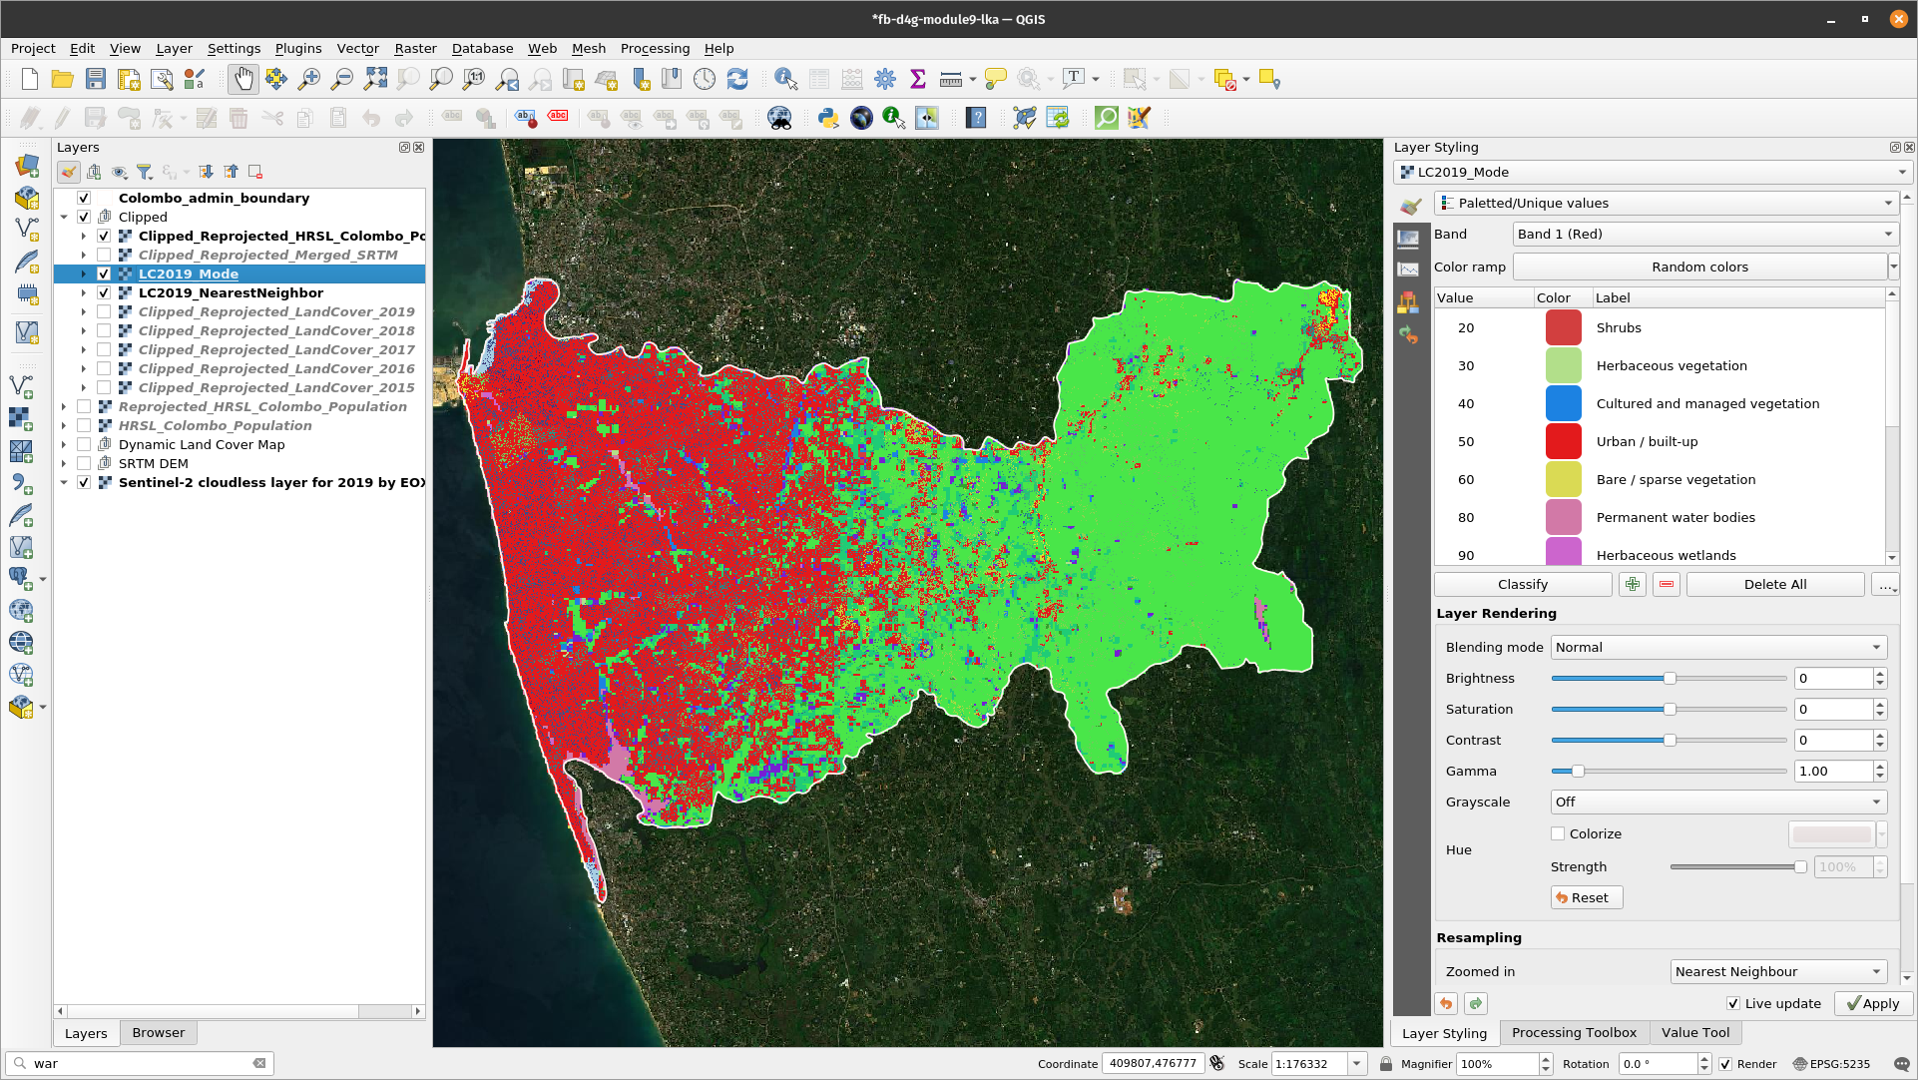Toggle visibility of LC2019_NearestNeighbor layer
Screen dimensions: 1918x1080
104,292
